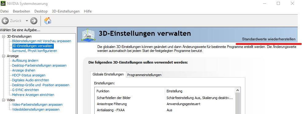Click the NVIDIA logo in the title bar
The width and height of the screenshot is (302, 114).
tap(3, 3)
